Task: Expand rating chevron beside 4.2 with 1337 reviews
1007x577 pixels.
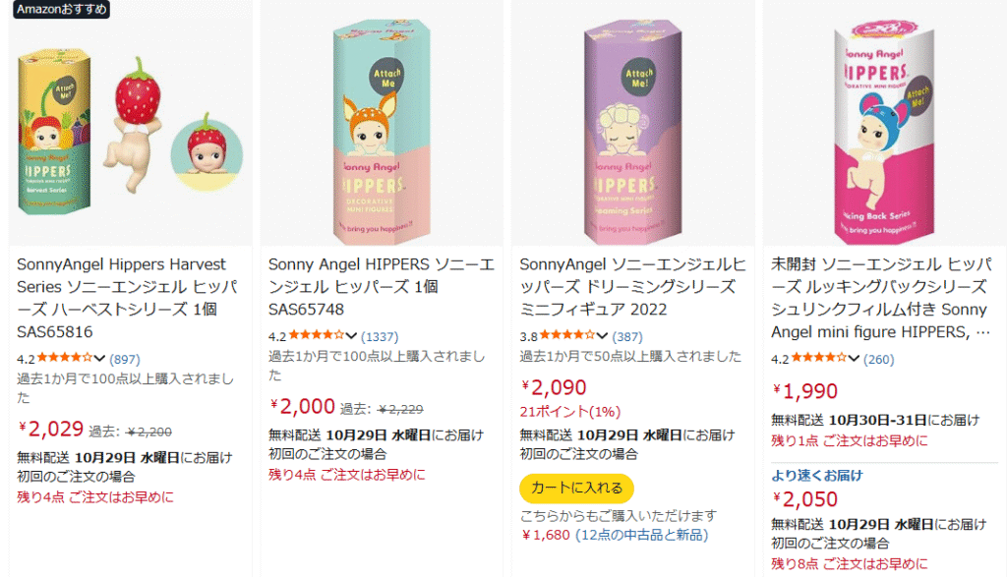Action: pyautogui.click(x=351, y=335)
